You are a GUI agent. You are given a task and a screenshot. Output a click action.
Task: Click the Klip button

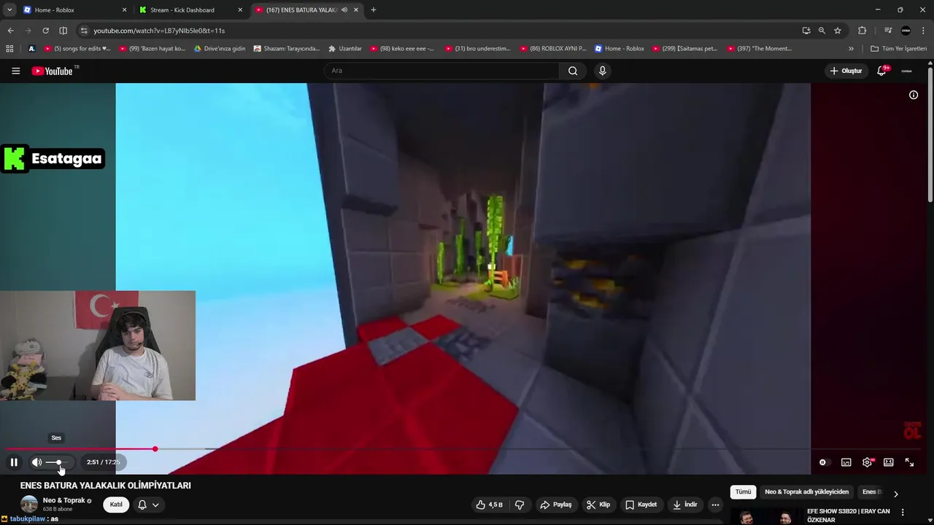598,505
